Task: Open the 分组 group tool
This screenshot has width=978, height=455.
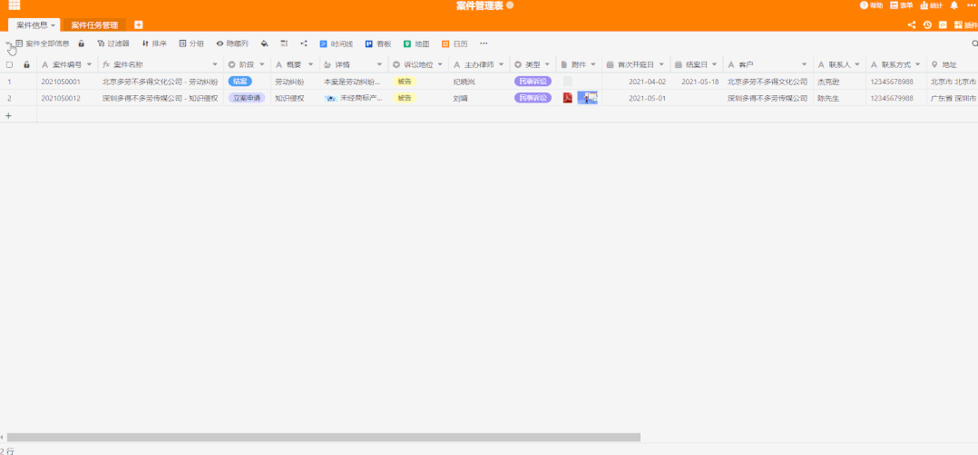Action: pos(191,44)
